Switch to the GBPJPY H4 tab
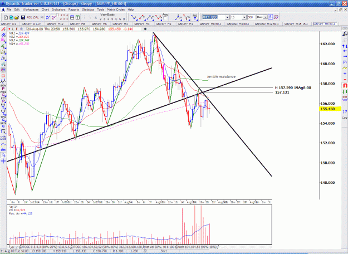The width and height of the screenshot is (348, 254). pyautogui.click(x=120, y=24)
